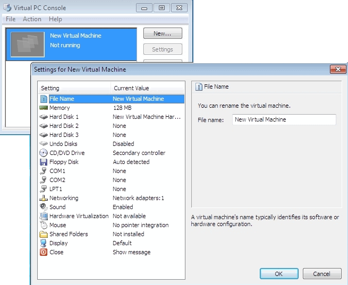Click the Display monitor icon
Screen dimensions: 348x285
click(x=44, y=243)
